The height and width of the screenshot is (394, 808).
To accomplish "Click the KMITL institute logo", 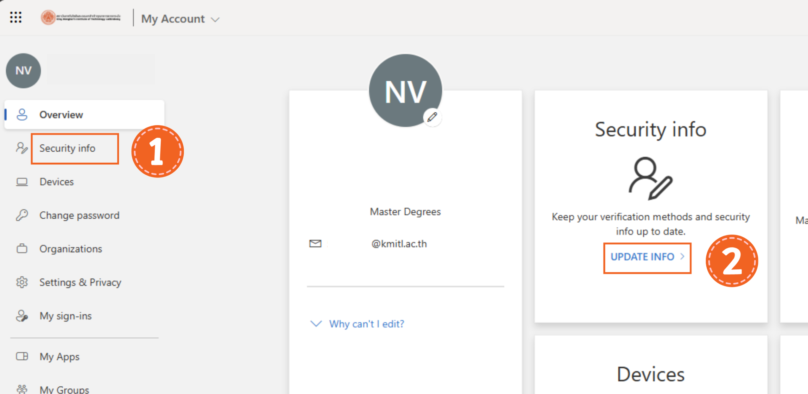I will [x=80, y=17].
